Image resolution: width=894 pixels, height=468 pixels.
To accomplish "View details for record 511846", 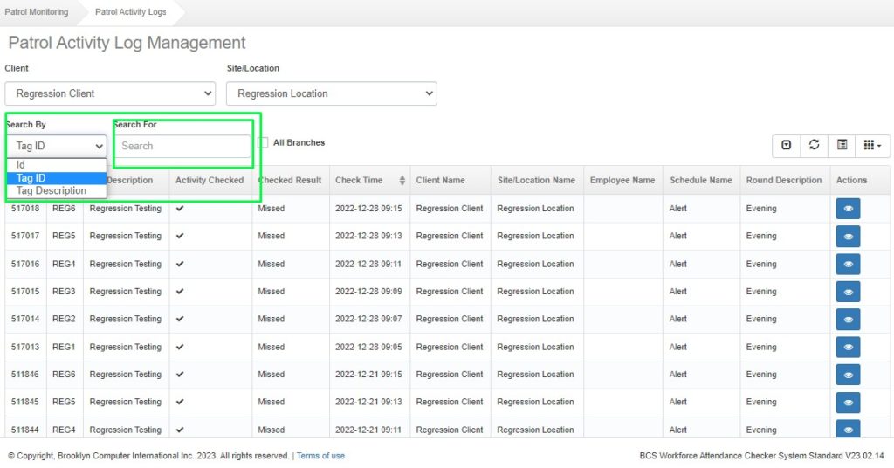I will click(848, 375).
